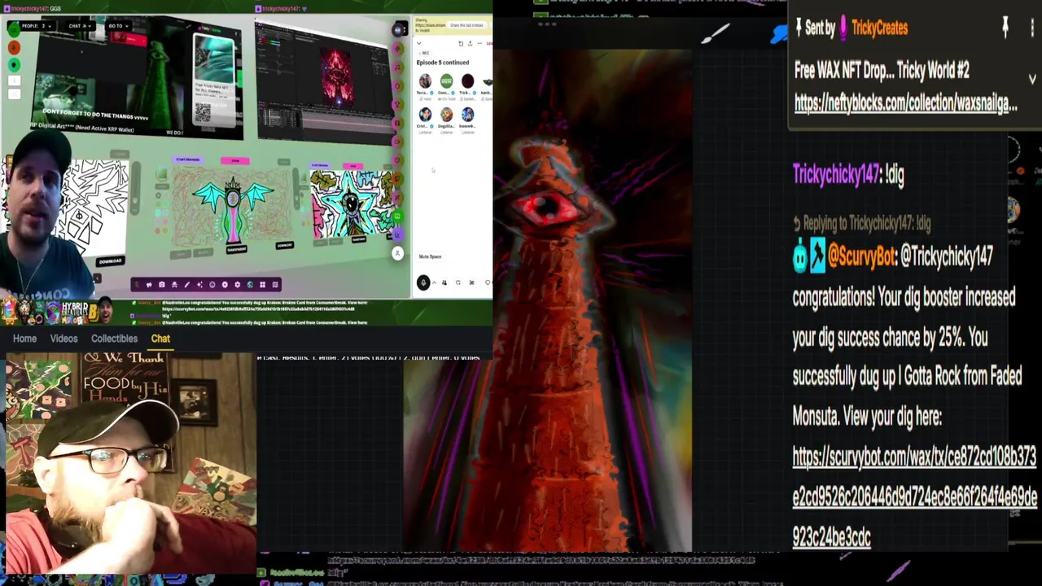Click the @ScurvyBot username in chat
Screen dimensions: 1042x586
[862, 256]
